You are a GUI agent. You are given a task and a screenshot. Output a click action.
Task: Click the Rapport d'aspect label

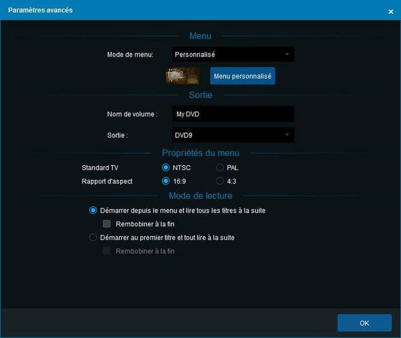(x=107, y=181)
